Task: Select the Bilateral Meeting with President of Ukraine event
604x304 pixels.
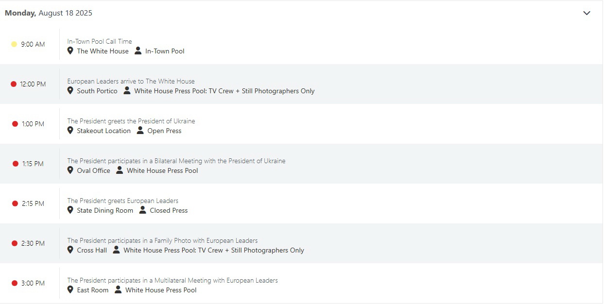Action: [x=176, y=161]
